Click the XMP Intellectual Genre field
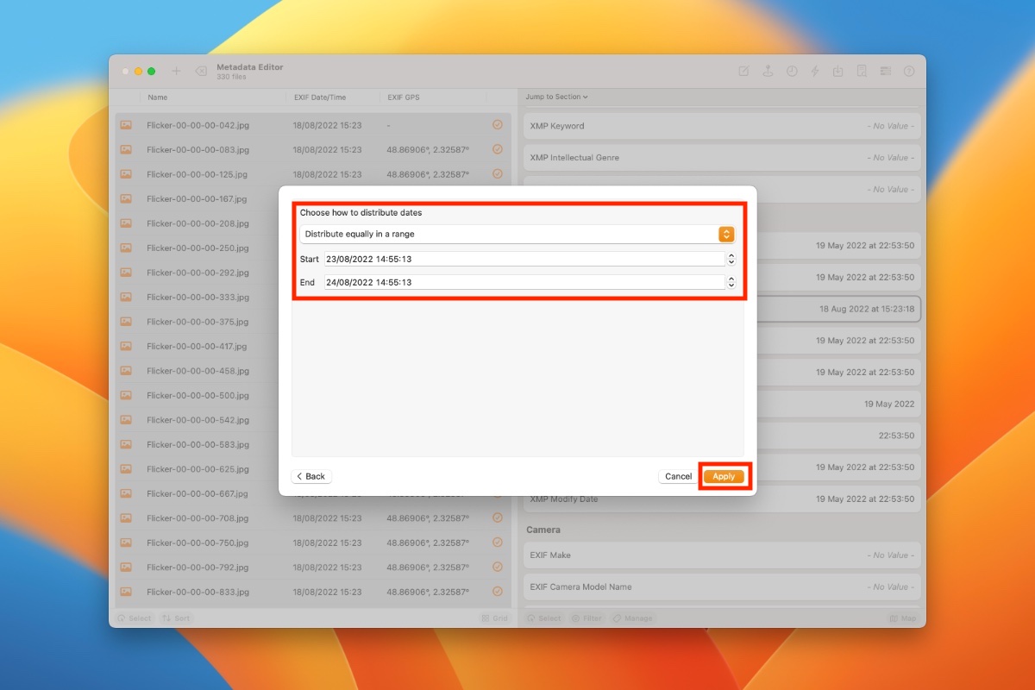 (722, 158)
